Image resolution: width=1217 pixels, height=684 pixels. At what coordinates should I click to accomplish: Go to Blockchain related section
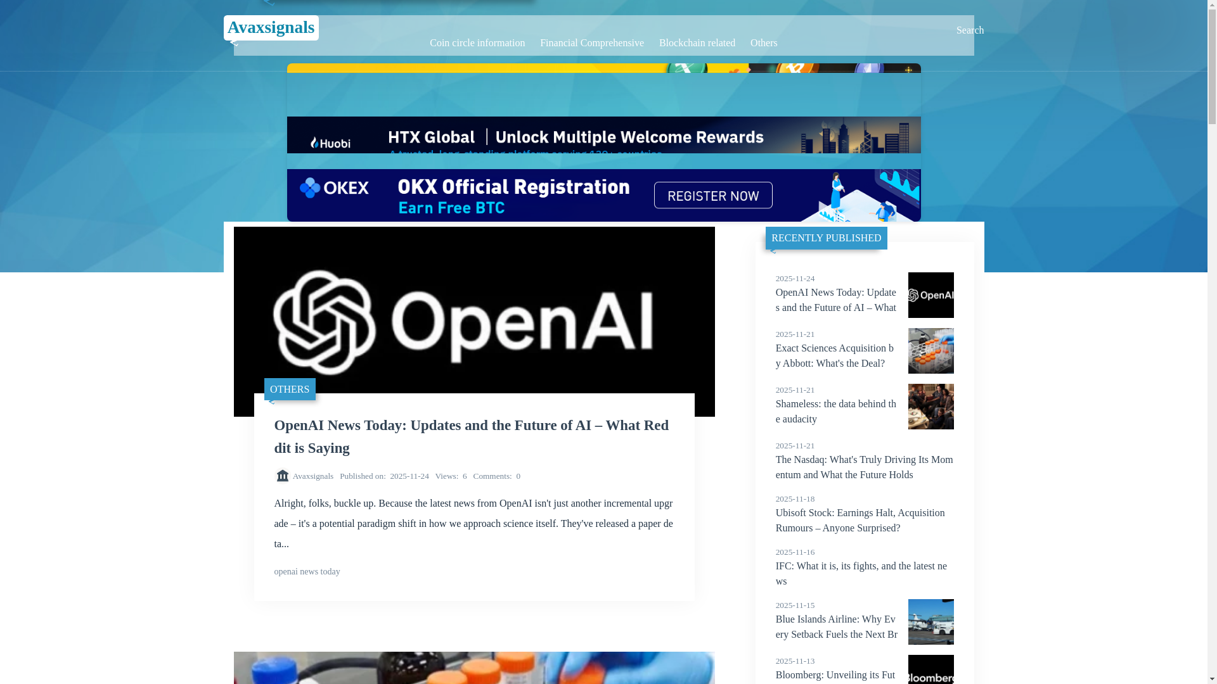click(697, 43)
